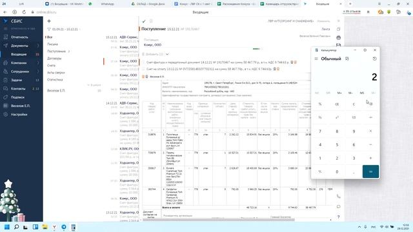Open Calculator hamburger navigation menu

click(316, 59)
